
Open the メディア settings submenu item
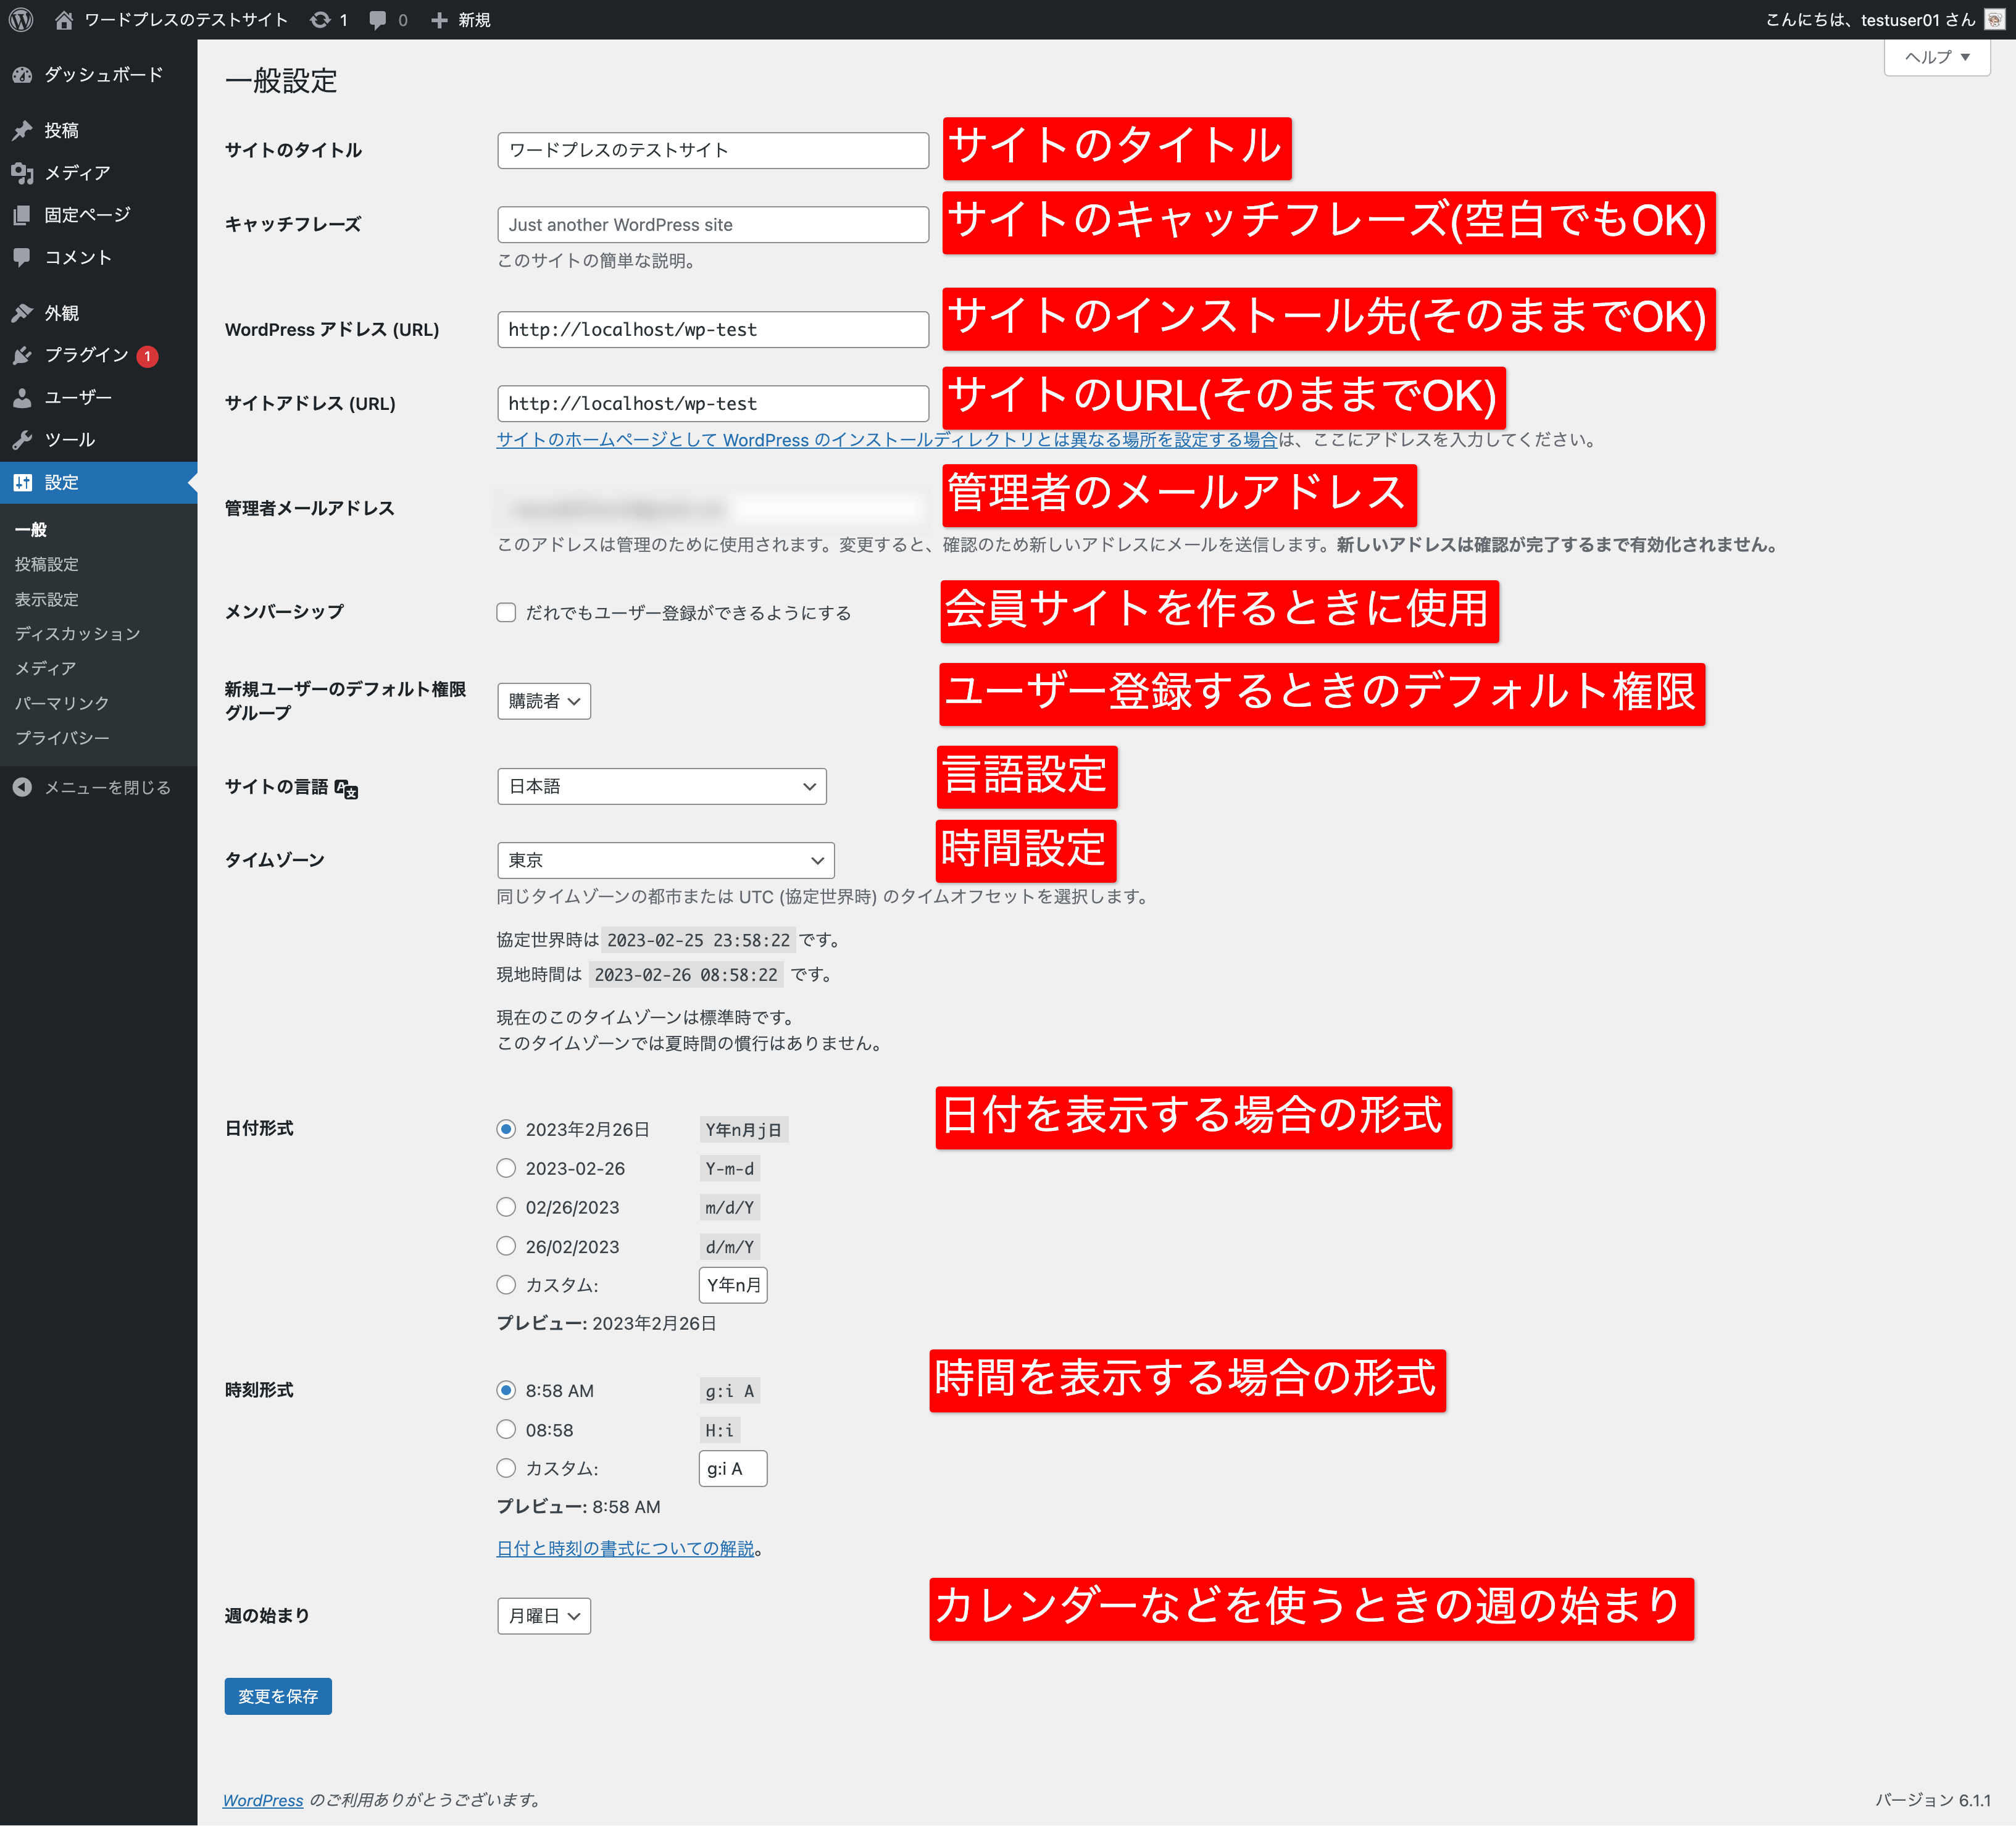point(45,668)
